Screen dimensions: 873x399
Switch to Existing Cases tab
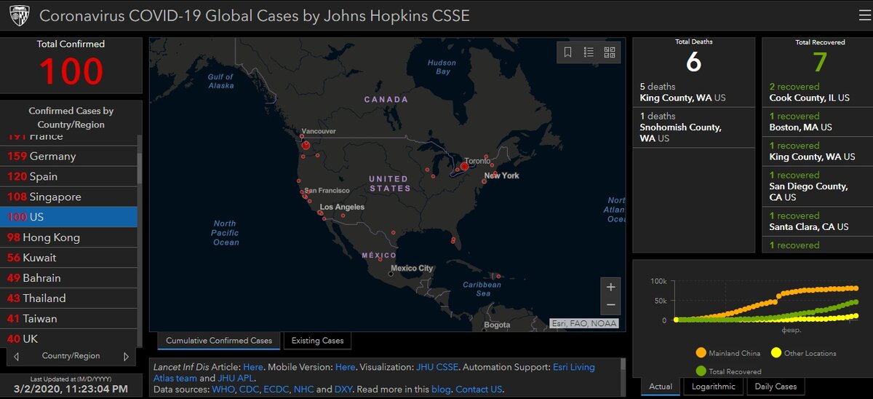(x=317, y=340)
